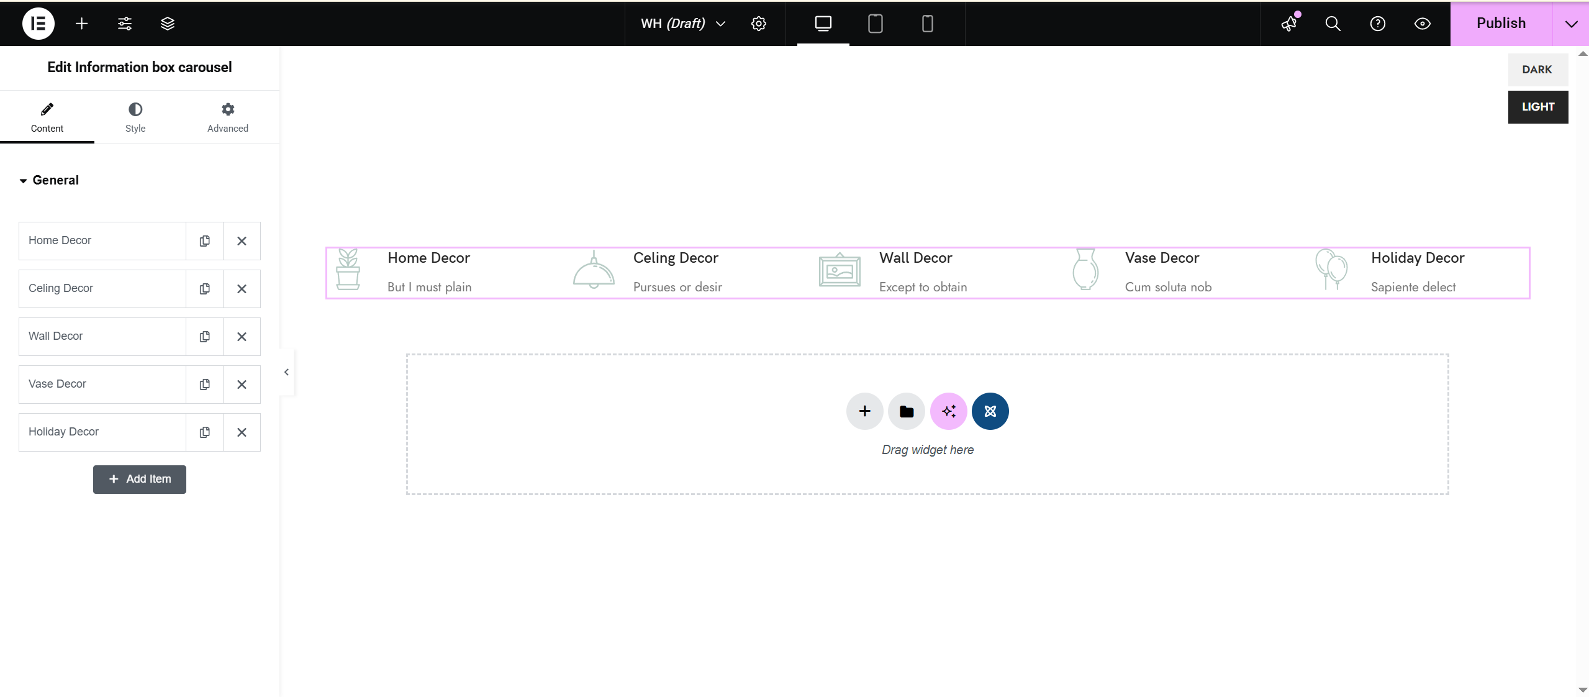Switch to LIGHT mode

click(1537, 107)
